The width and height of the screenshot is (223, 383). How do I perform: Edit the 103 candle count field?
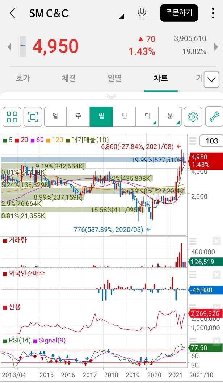coord(211,141)
